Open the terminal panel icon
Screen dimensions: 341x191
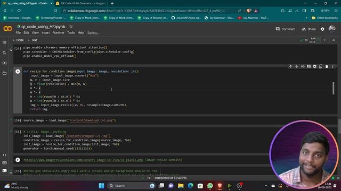tap(4, 171)
